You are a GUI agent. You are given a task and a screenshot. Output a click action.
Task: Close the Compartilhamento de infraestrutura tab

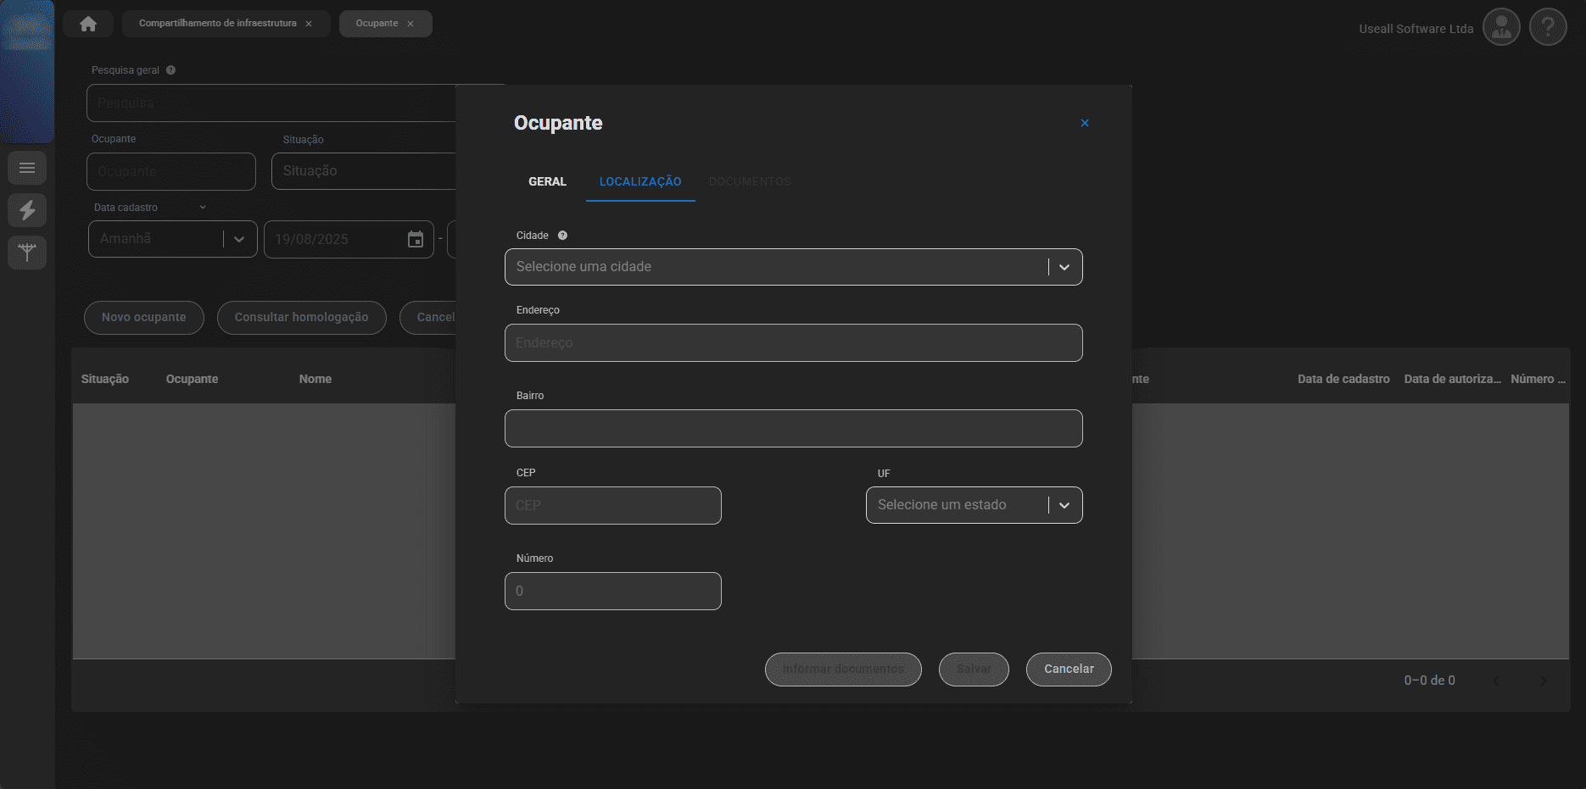[309, 24]
